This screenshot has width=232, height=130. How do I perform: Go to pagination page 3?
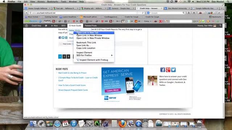[x=69, y=56]
